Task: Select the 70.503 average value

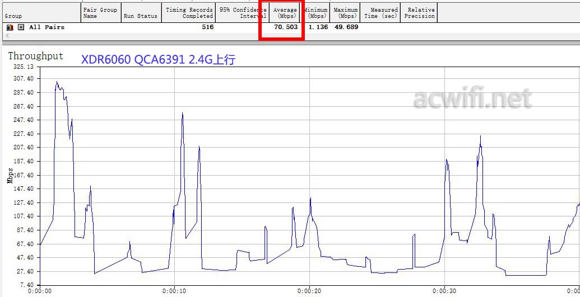Action: (286, 27)
